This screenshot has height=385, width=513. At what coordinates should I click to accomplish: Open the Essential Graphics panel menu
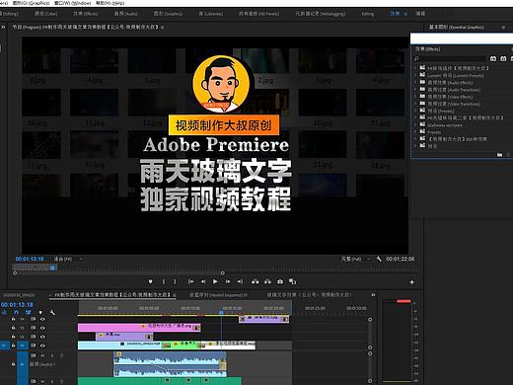503,28
